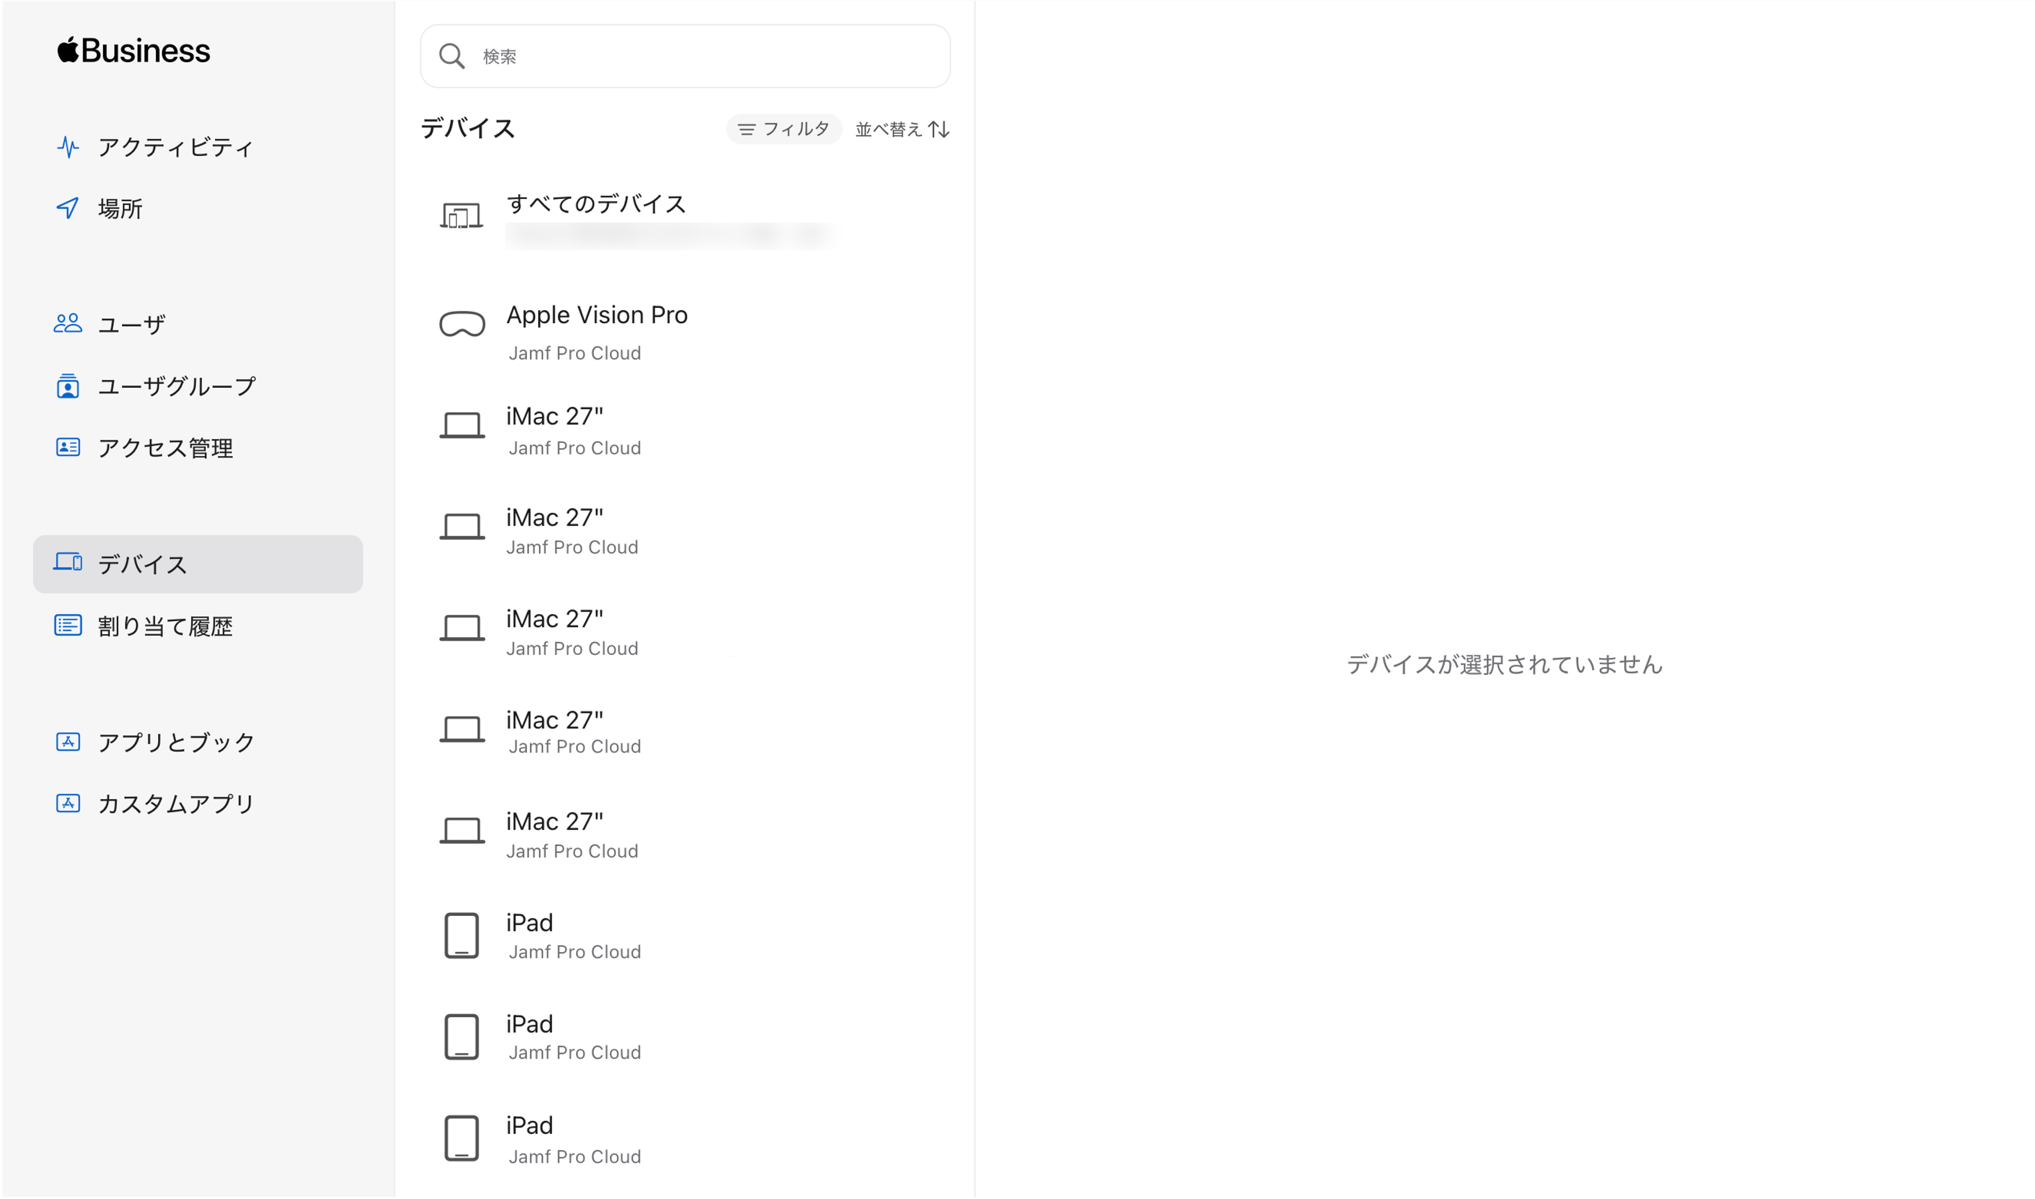Click the ユーザグループ group icon
Screen dimensions: 2035x1199
tap(68, 386)
